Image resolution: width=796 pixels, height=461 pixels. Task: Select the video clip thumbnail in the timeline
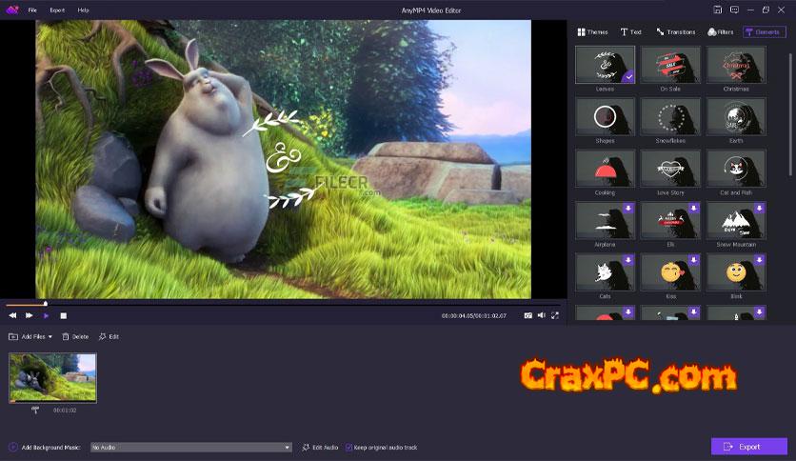tap(52, 378)
